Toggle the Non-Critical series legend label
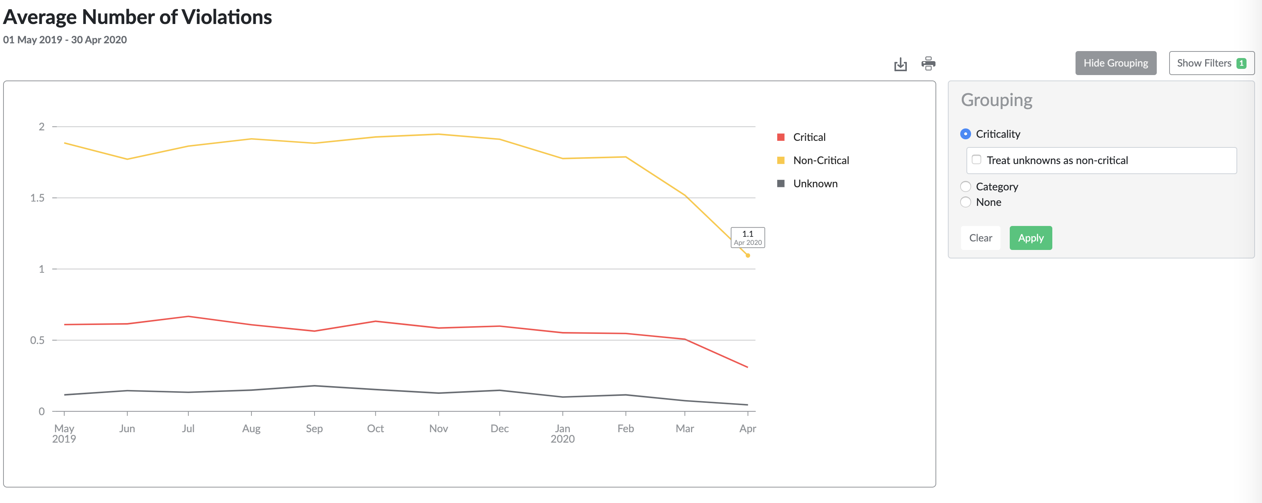Screen dimensions: 1262x503 click(821, 160)
